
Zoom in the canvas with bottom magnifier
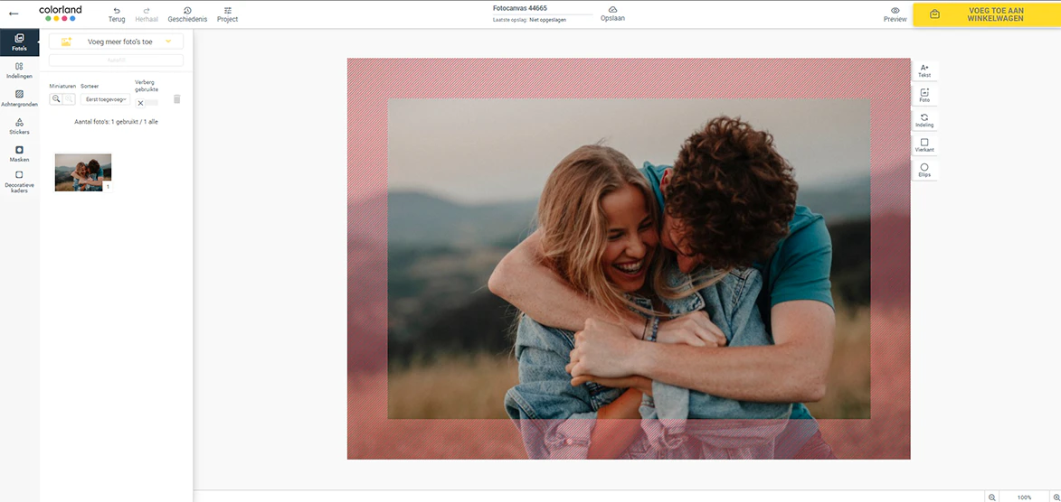(x=1056, y=497)
